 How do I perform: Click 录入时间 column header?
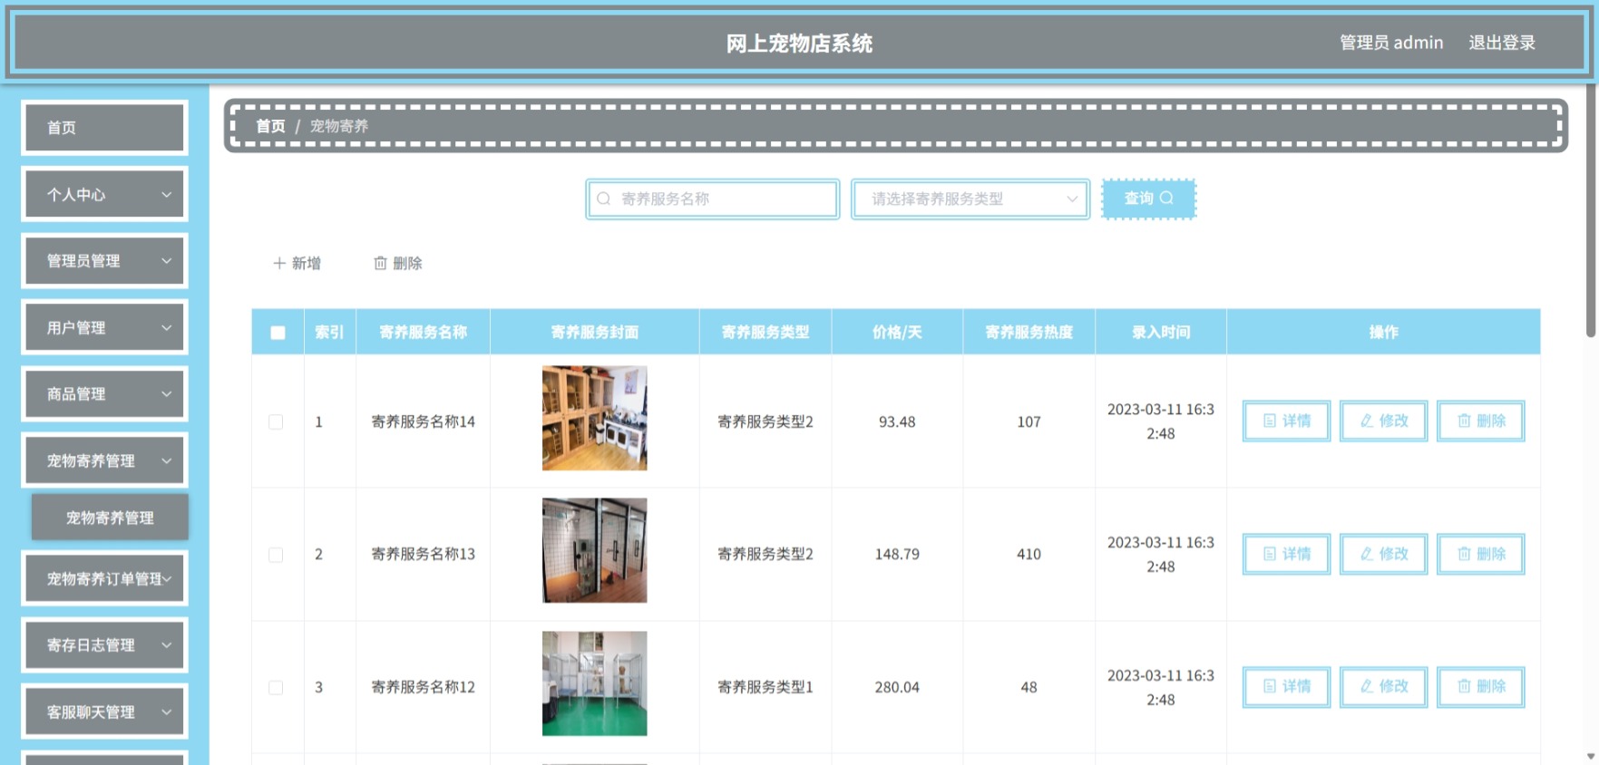click(1161, 333)
